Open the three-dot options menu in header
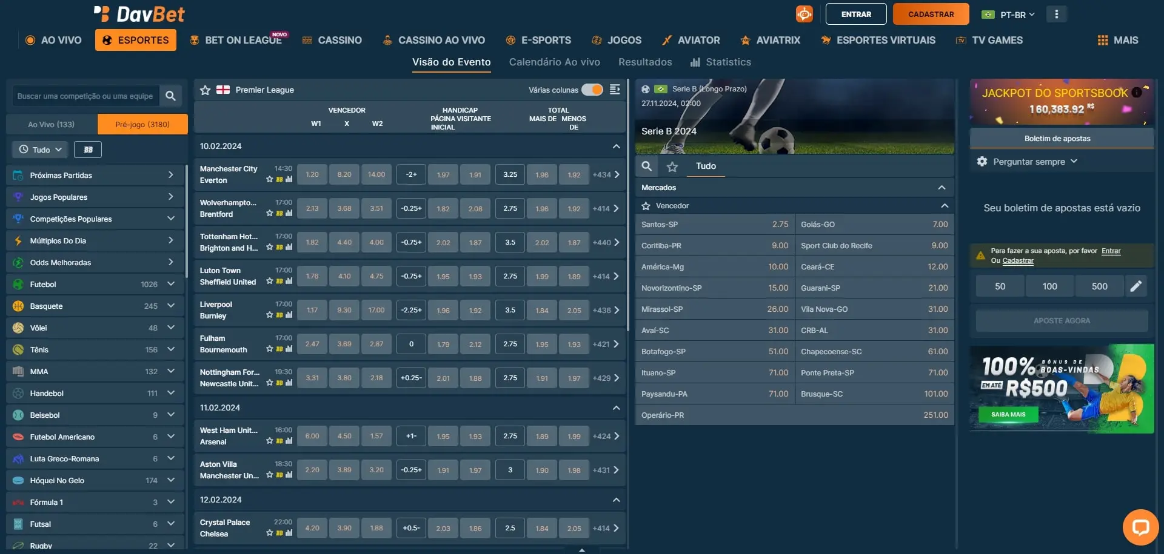The width and height of the screenshot is (1164, 554). point(1056,14)
